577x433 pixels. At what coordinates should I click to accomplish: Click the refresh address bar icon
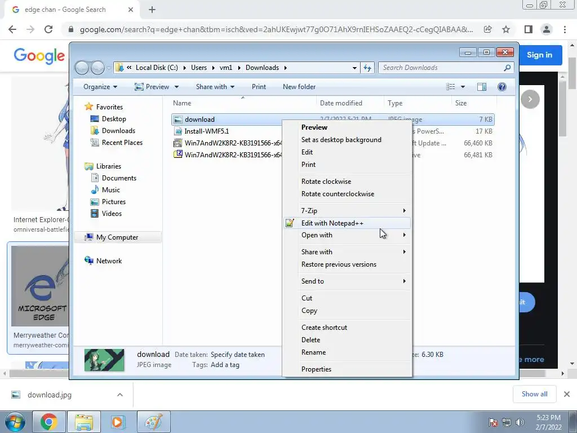(x=367, y=68)
